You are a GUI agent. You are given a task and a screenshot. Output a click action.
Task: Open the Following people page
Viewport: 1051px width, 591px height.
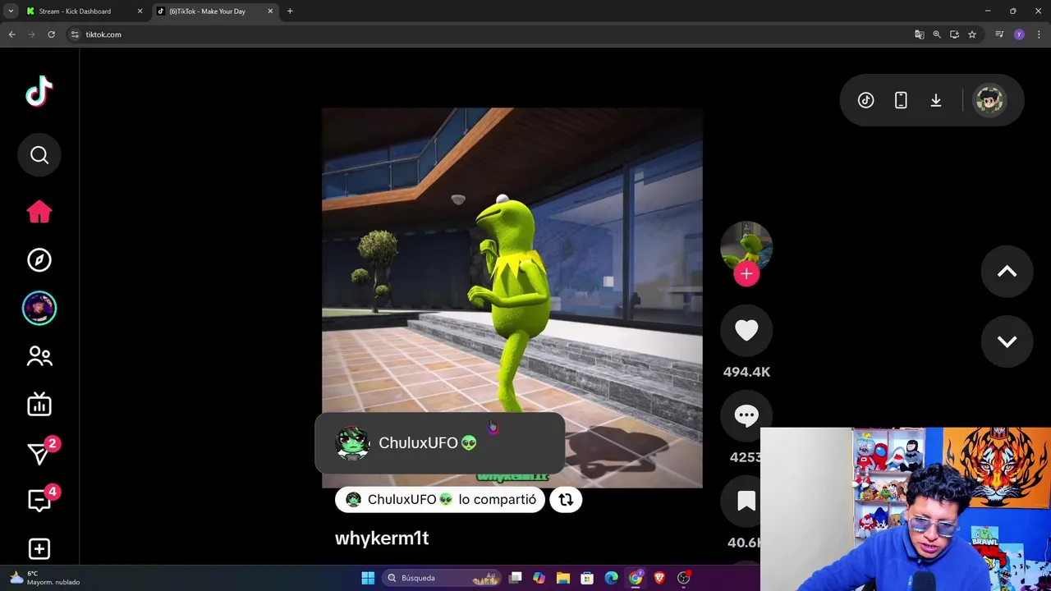click(x=39, y=356)
